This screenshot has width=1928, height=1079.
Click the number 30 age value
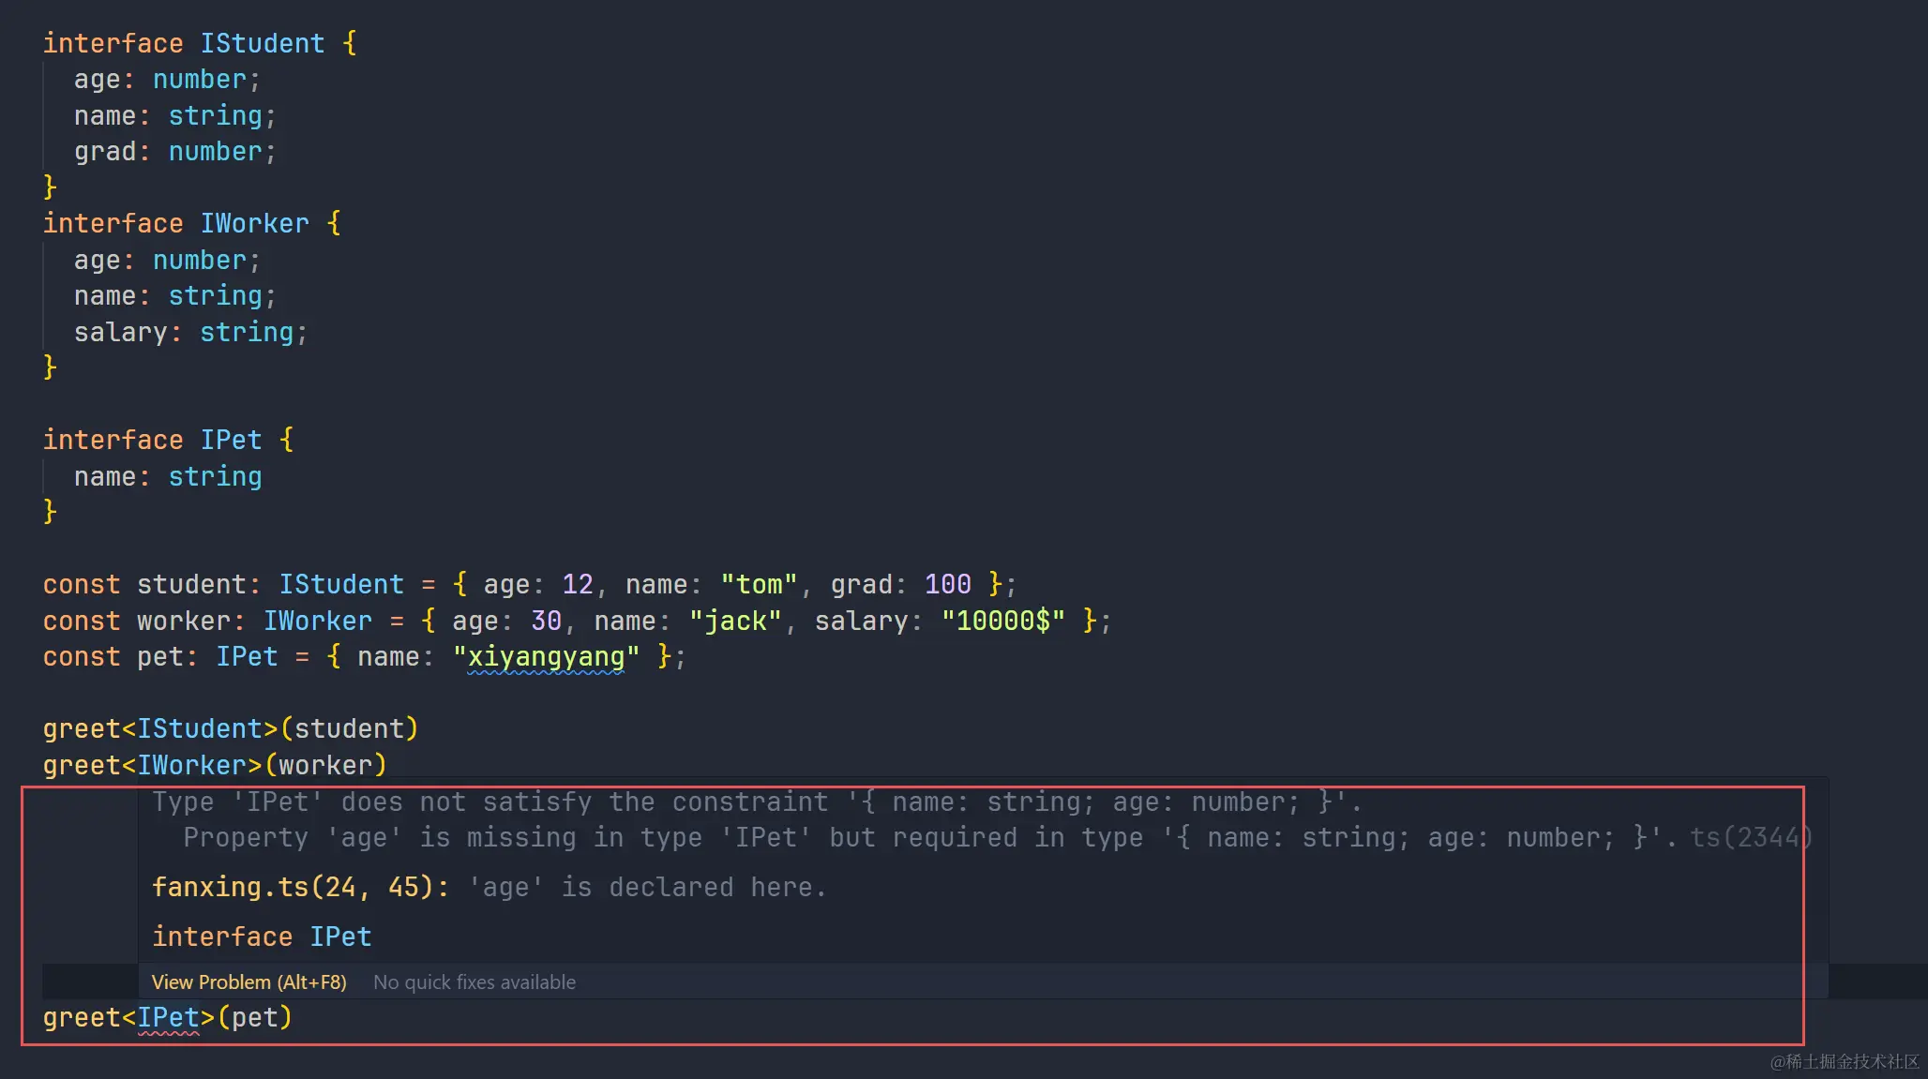546,621
